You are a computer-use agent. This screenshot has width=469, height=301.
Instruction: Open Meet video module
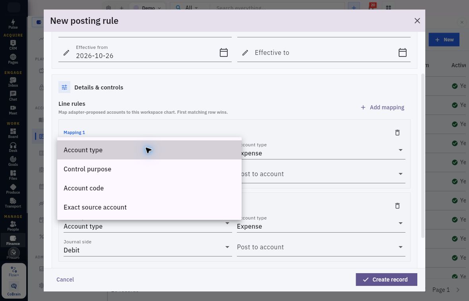(13, 110)
